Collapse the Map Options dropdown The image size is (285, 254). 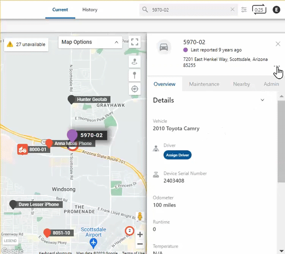point(90,42)
